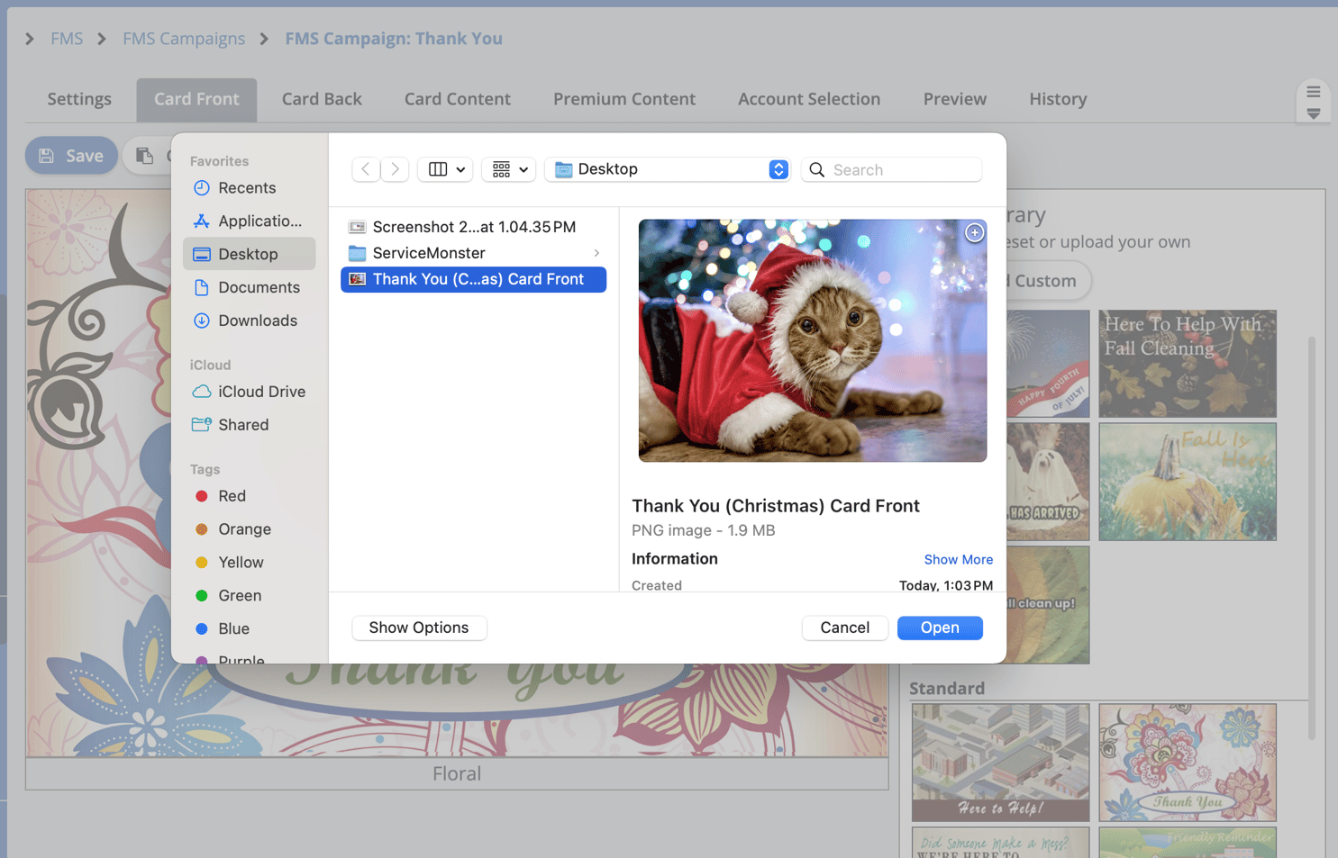Select Thank You (C...as) Card Front file

473,279
